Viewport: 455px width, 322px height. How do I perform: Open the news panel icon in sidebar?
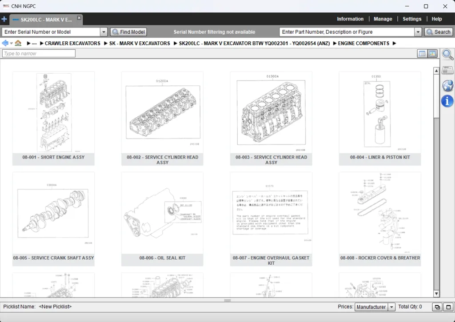pyautogui.click(x=447, y=70)
